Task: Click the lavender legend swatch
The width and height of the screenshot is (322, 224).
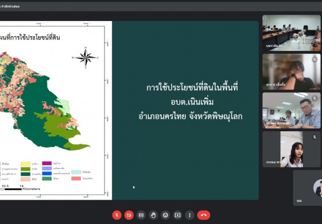Action: [x=47, y=168]
